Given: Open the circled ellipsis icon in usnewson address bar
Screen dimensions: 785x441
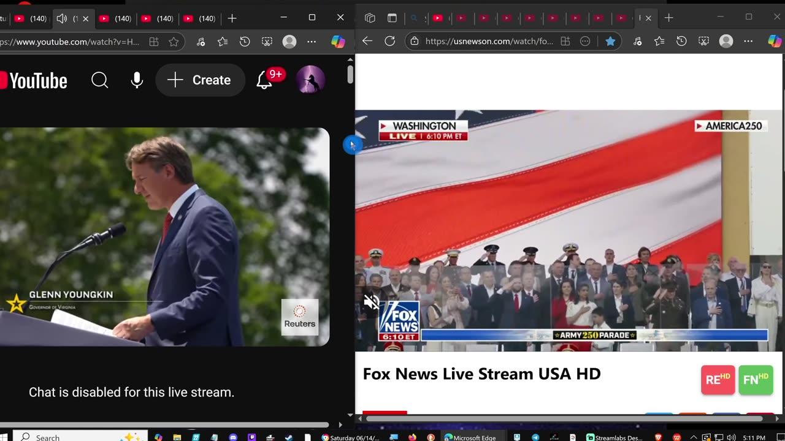Looking at the screenshot, I should (585, 41).
